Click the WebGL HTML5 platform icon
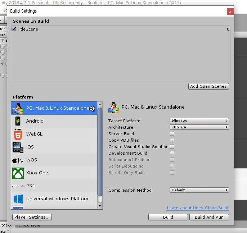The width and height of the screenshot is (247, 233). (x=18, y=134)
